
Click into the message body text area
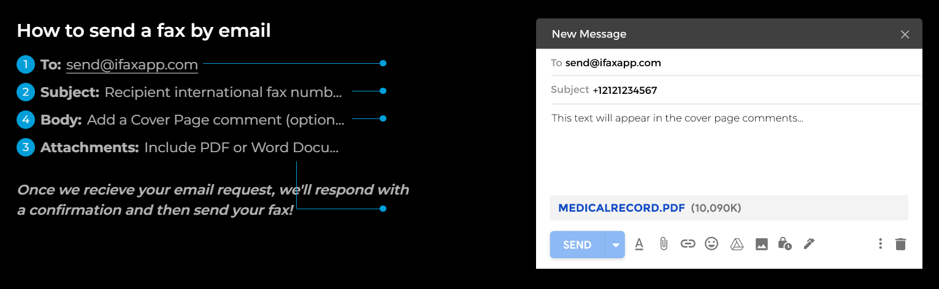(729, 150)
